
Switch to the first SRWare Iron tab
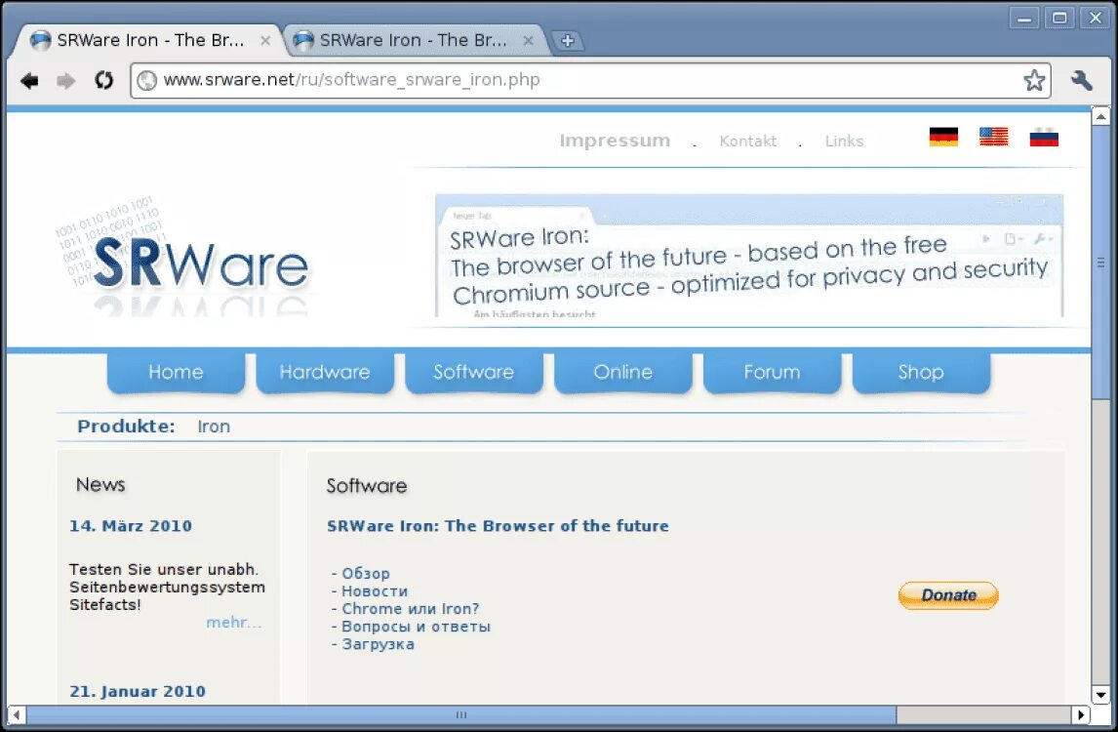point(147,40)
